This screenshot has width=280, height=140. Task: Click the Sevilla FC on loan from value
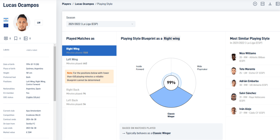click(x=31, y=124)
